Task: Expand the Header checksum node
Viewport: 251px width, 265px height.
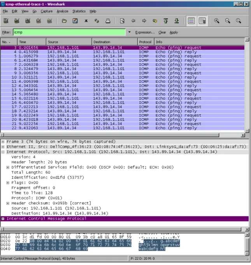Action: [x=8, y=203]
